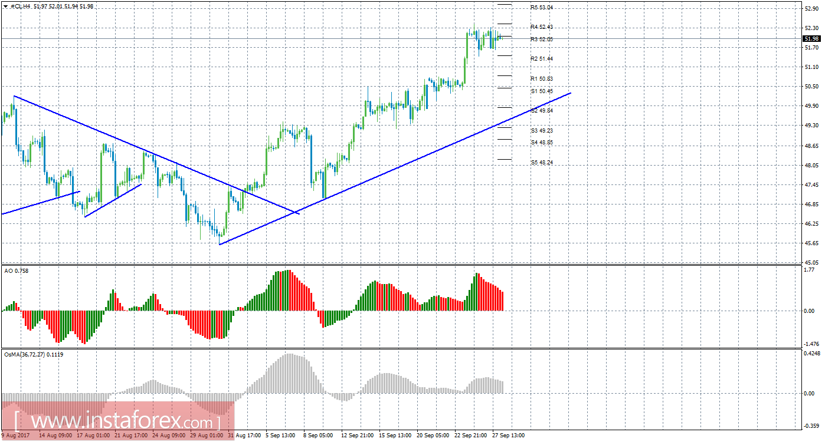Click the 31 Aug 17:00 time label
The height and width of the screenshot is (442, 825).
click(x=244, y=436)
